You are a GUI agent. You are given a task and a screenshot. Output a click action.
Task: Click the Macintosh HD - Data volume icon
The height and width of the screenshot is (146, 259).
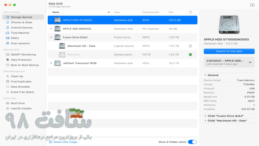point(62,46)
